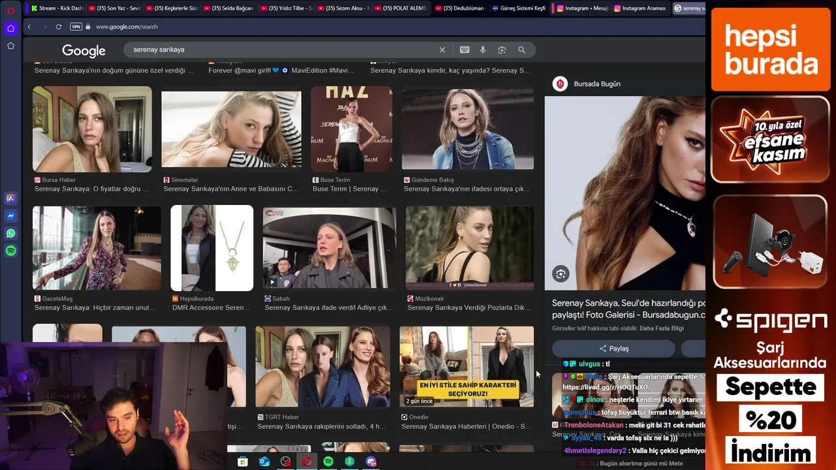Screen dimensions: 836x470
Task: Reload the current page
Action: [59, 27]
